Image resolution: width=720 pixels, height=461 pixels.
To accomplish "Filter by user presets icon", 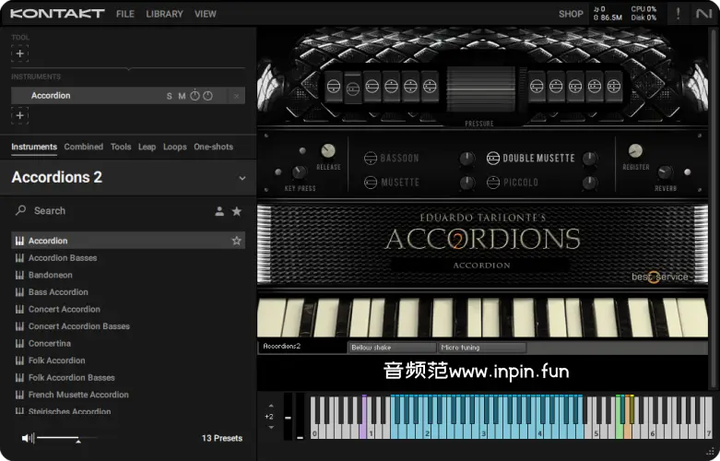I will (x=219, y=211).
